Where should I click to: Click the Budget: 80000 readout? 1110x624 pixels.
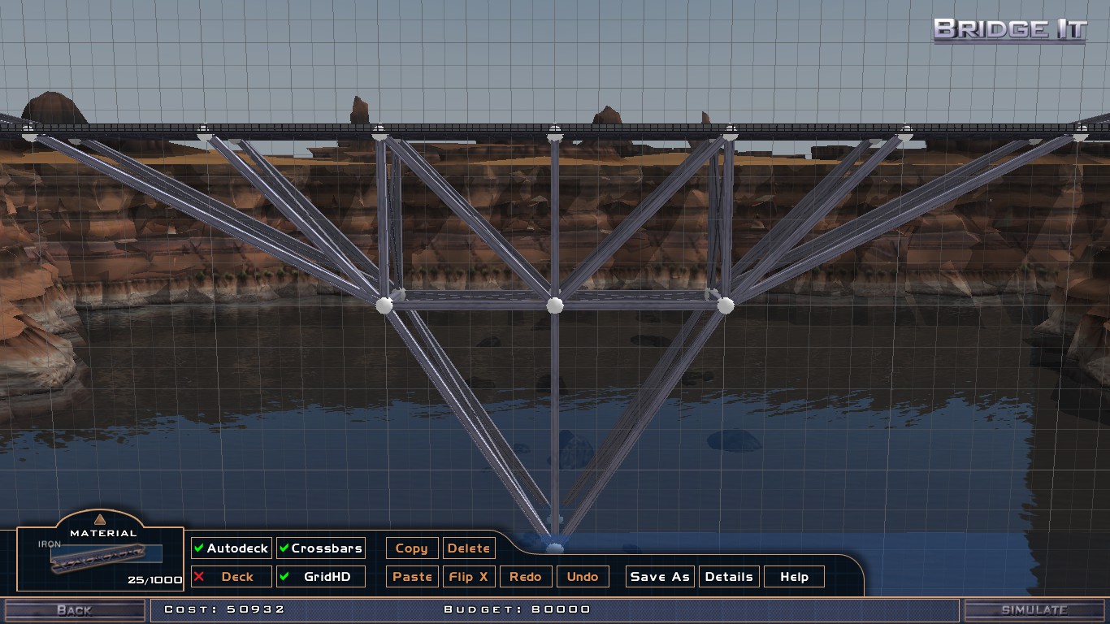(x=517, y=609)
